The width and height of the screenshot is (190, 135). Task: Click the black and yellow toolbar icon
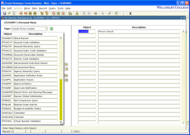point(96,13)
